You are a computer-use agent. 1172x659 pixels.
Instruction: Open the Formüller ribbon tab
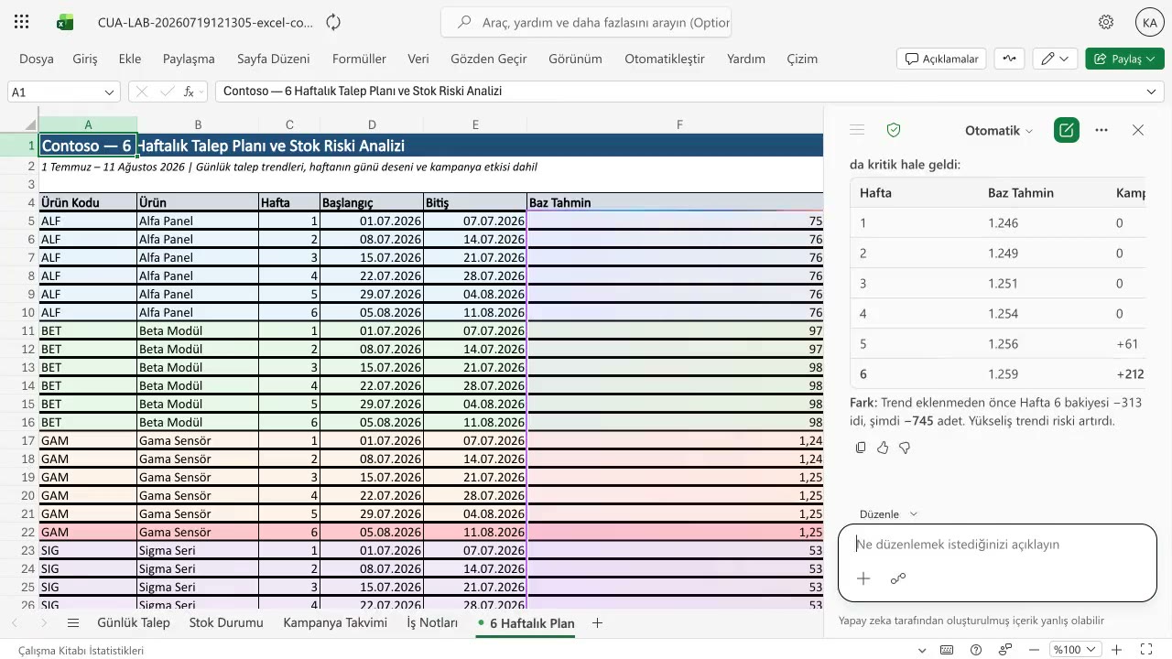coord(359,59)
